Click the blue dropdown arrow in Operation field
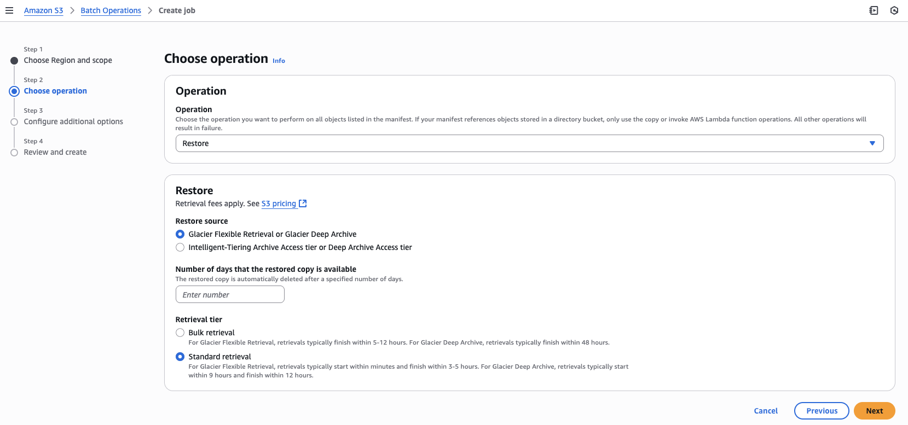The image size is (908, 425). coord(872,143)
